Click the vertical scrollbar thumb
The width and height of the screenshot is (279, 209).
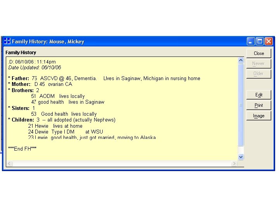(241, 105)
